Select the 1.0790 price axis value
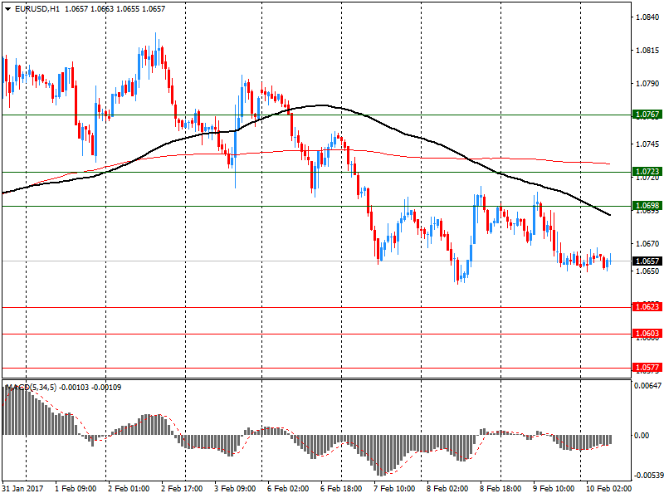Viewport: 664px width, 498px height. pyautogui.click(x=647, y=84)
